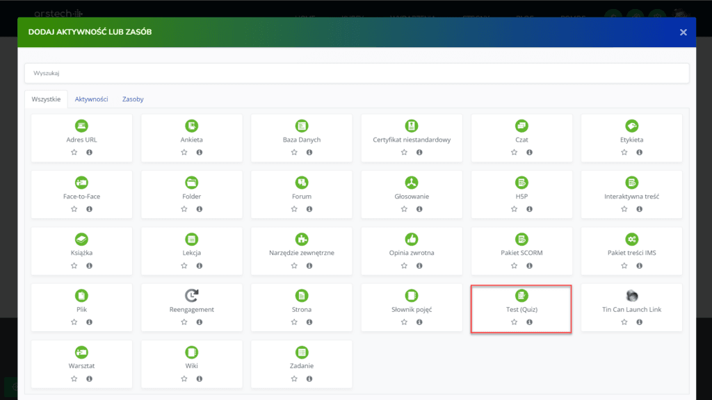The height and width of the screenshot is (400, 712).
Task: Click the Reengagement label text
Action: (x=192, y=309)
